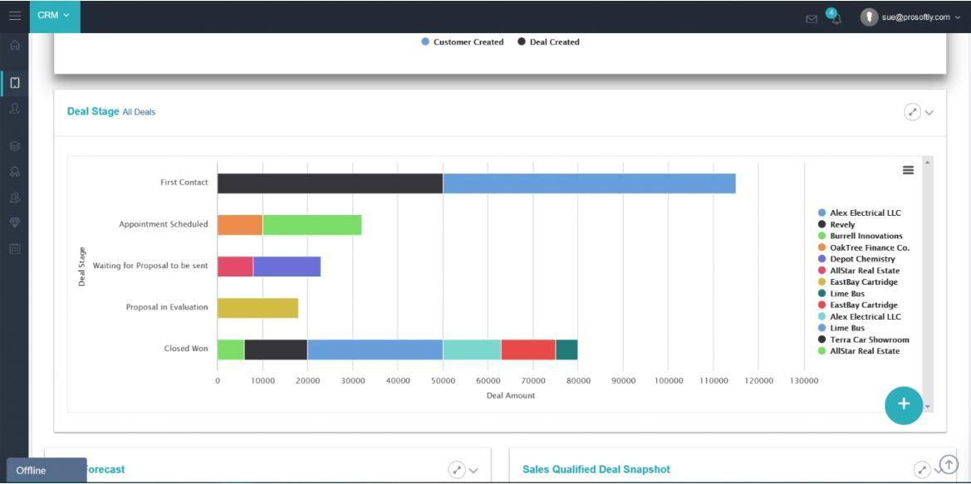Image resolution: width=971 pixels, height=484 pixels.
Task: Open sue@prosoftly.com account dropdown
Action: [x=914, y=17]
